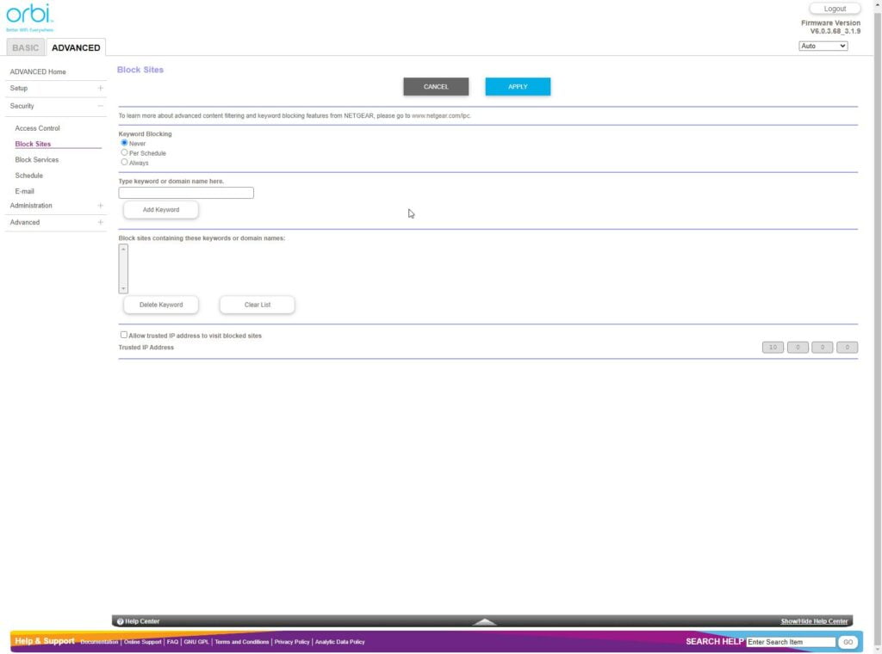
Task: Expand the Advanced section plus icon
Action: coord(100,222)
